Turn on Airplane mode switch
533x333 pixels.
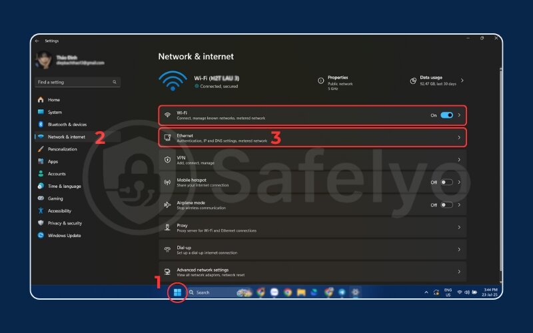click(446, 204)
